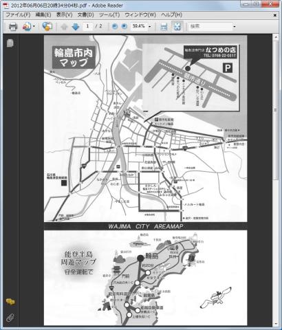This screenshot has height=330, width=282.
Task: Click the Print icon in toolbar
Action: click(13, 27)
